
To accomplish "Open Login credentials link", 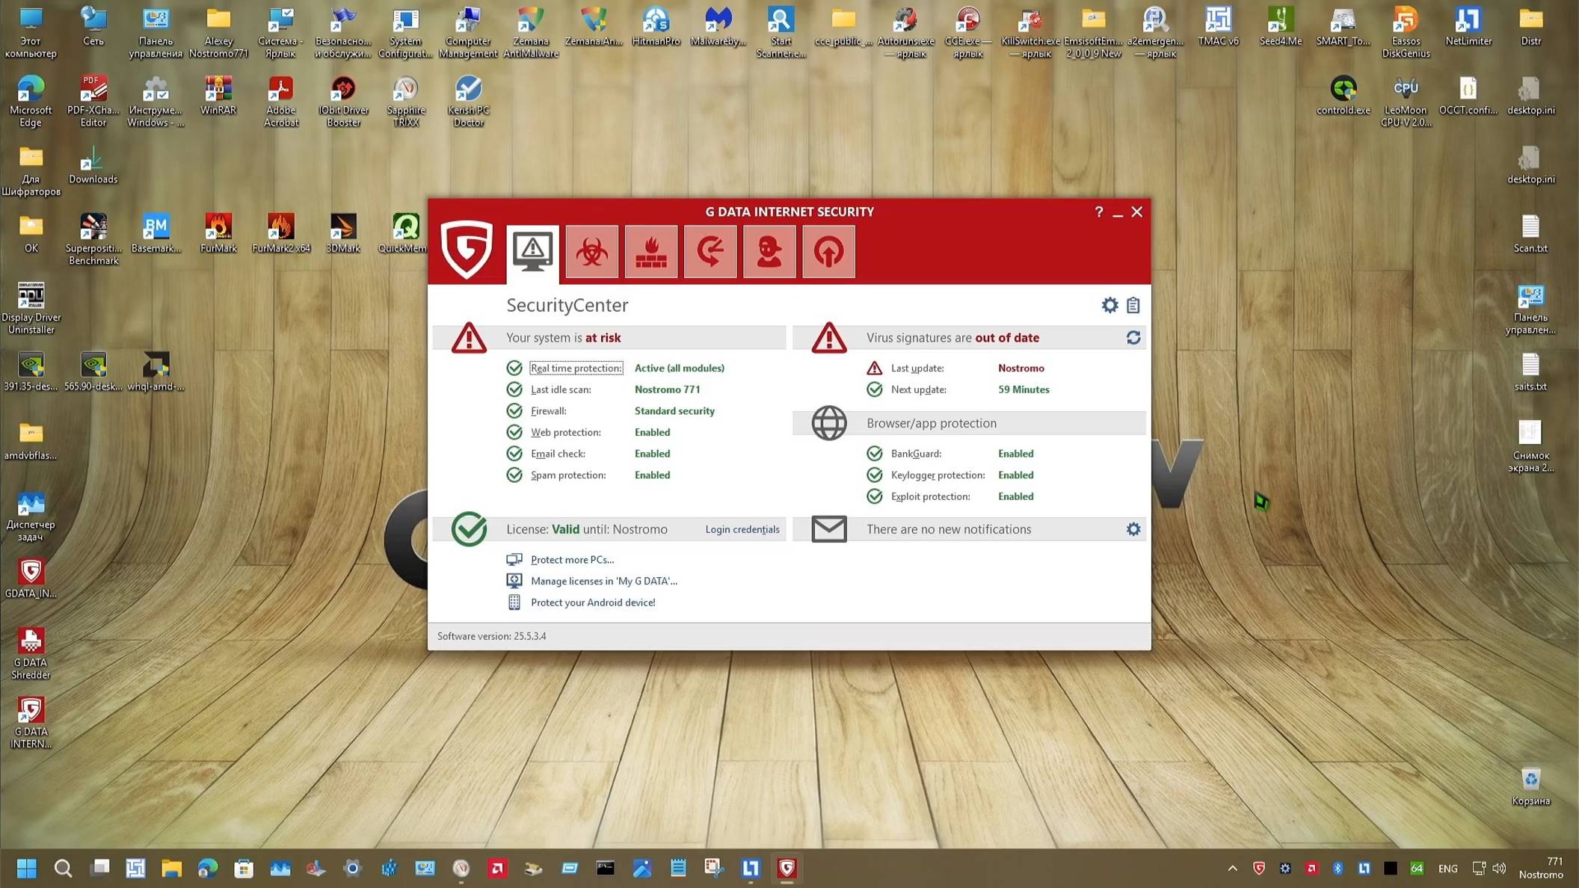I will [x=742, y=529].
